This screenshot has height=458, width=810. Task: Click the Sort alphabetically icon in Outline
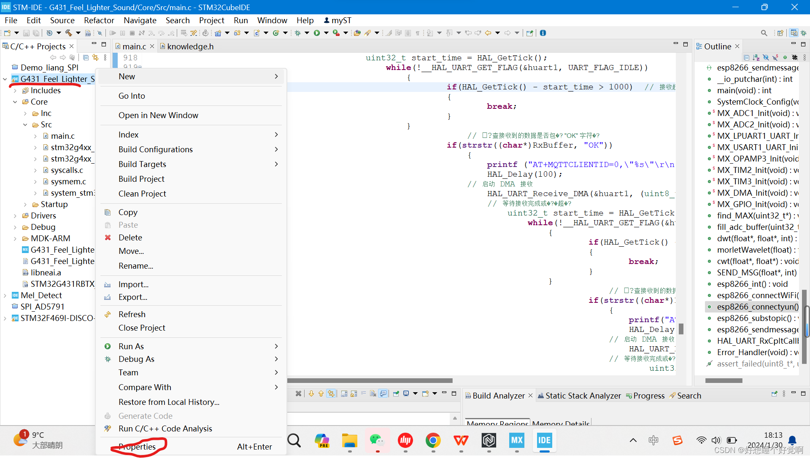point(756,57)
